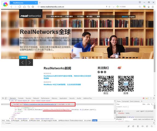This screenshot has width=157, height=131.
Task: Toggle the .cls class editor button
Action: point(148,104)
